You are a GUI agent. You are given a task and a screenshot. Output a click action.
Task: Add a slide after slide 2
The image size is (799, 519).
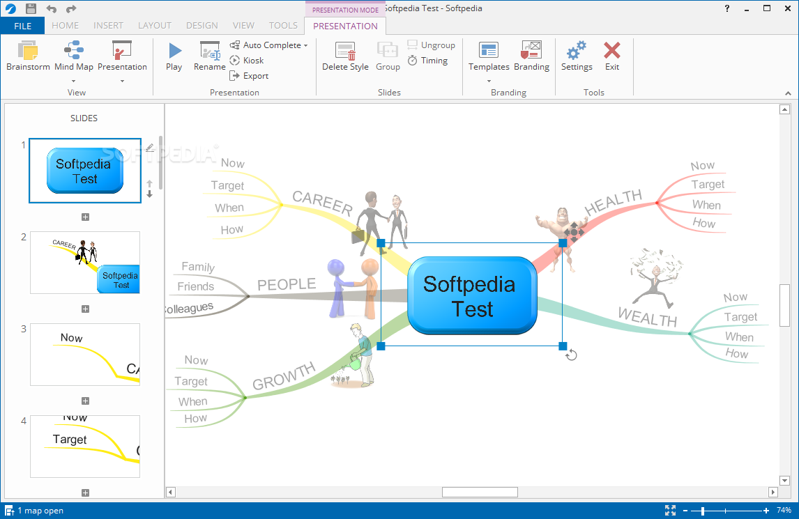[85, 309]
